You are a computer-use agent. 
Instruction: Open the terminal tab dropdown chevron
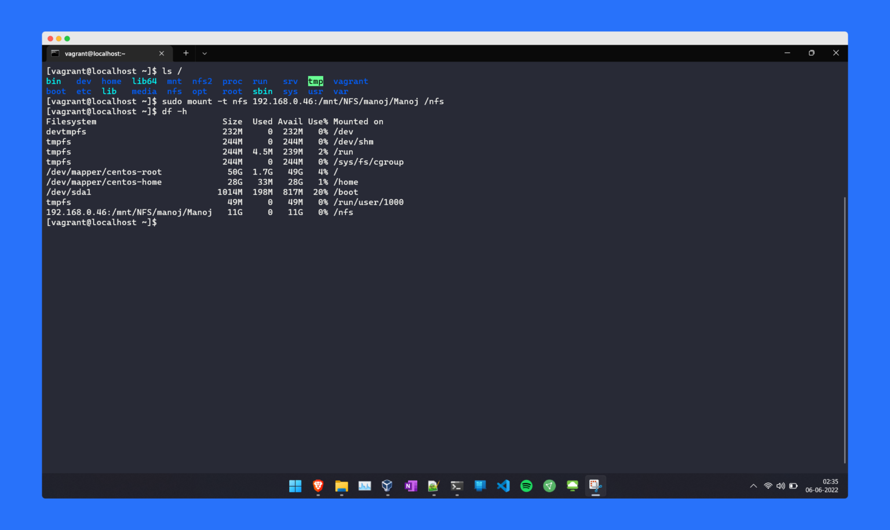click(x=204, y=53)
